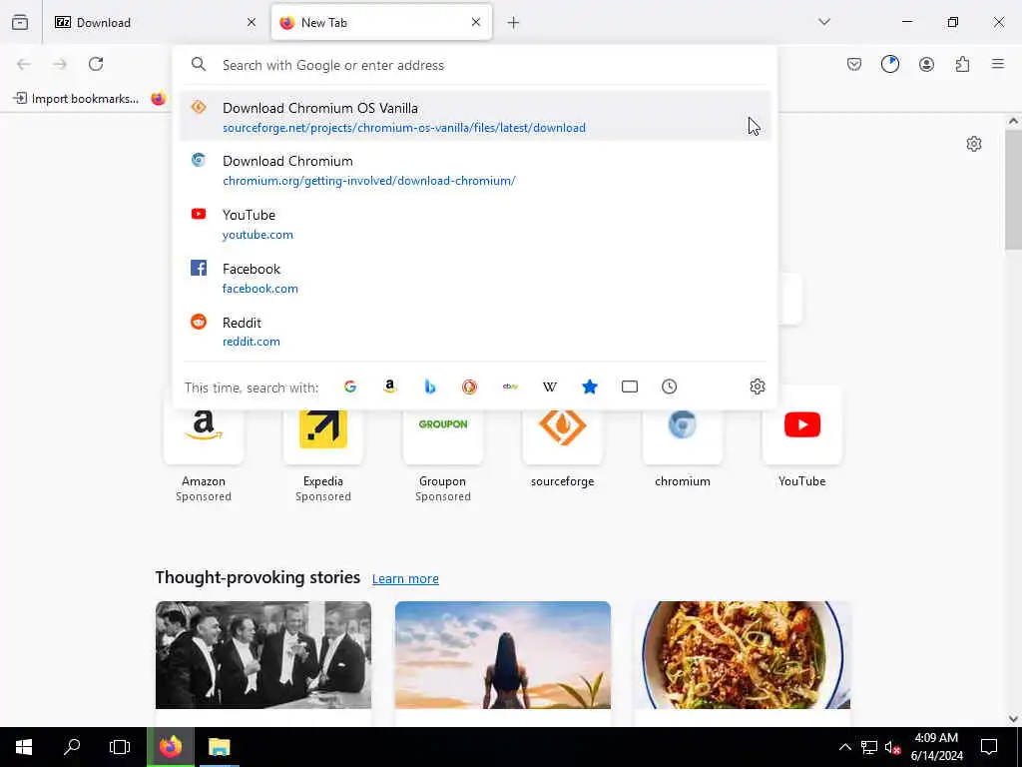The image size is (1022, 767).
Task: Go back with the back arrow button
Action: [24, 64]
